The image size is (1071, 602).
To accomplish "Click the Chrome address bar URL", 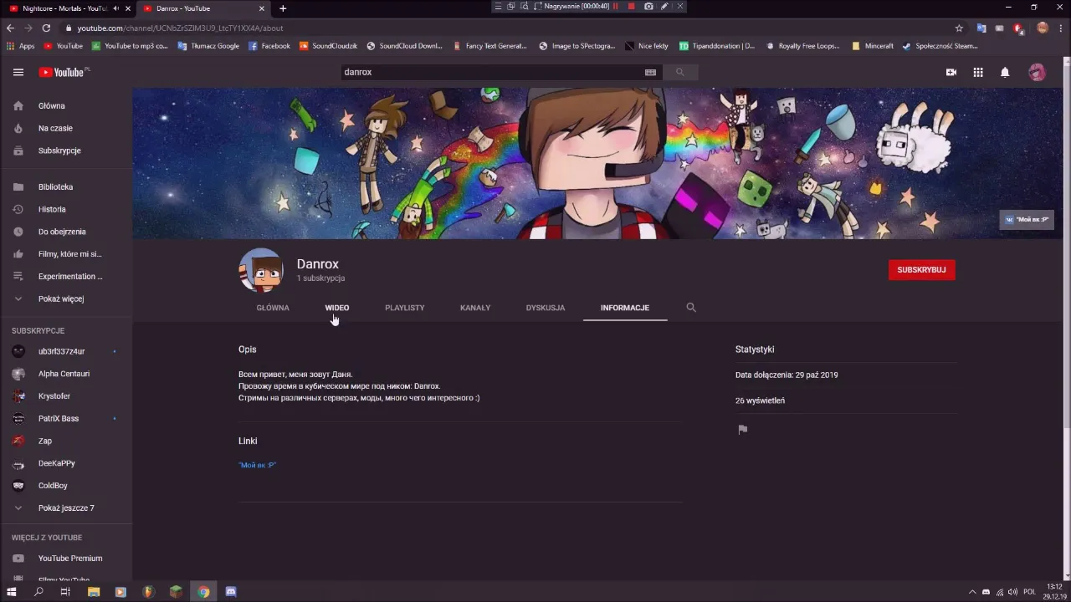I will click(x=180, y=28).
